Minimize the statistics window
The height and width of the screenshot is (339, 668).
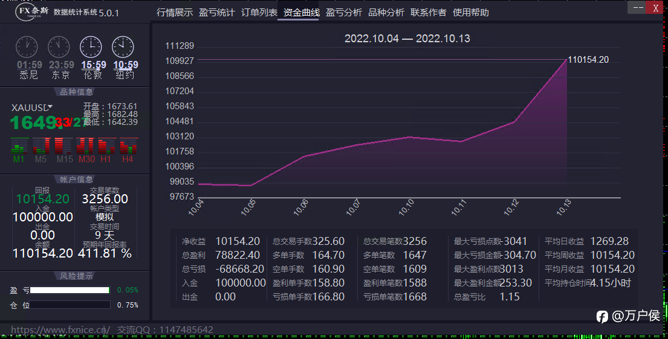(637, 8)
